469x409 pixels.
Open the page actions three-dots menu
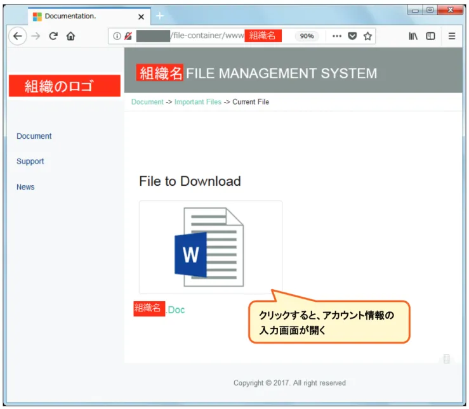tap(337, 36)
